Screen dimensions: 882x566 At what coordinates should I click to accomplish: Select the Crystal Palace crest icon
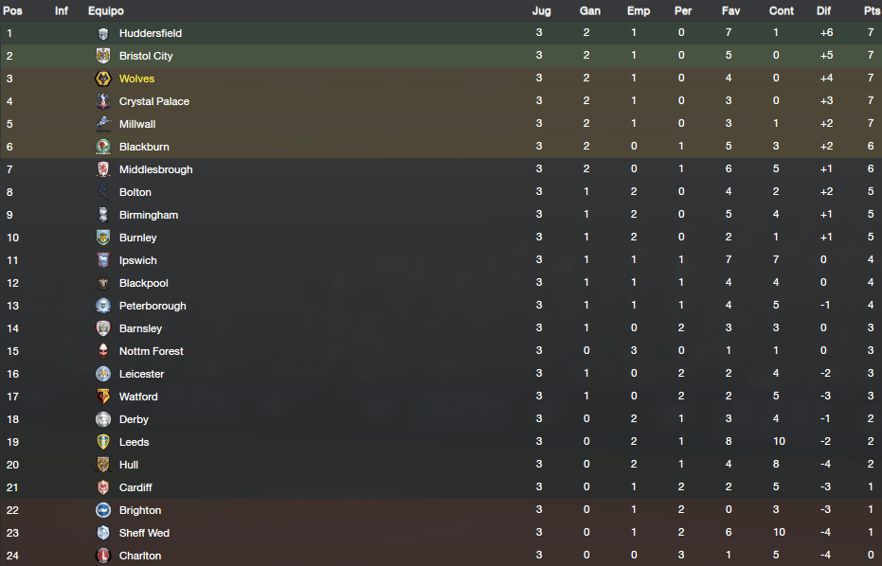103,101
